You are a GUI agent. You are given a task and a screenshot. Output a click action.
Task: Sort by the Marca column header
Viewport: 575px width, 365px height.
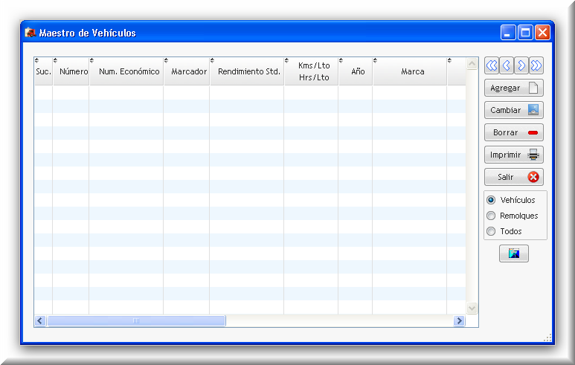(x=411, y=71)
